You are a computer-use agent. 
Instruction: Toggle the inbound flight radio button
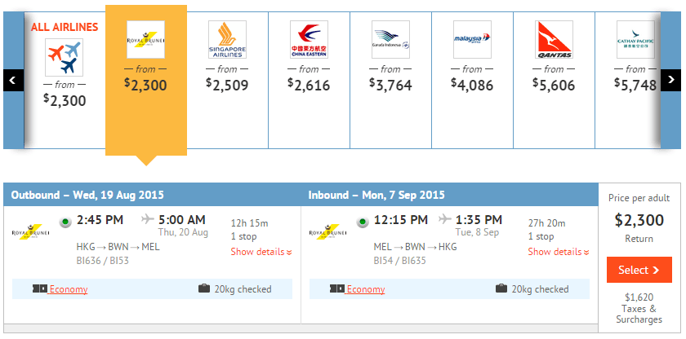click(363, 221)
